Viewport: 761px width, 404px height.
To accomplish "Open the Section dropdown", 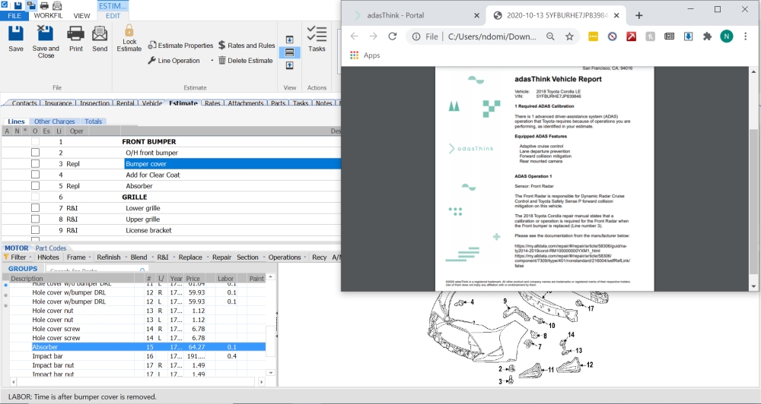I will coord(250,257).
